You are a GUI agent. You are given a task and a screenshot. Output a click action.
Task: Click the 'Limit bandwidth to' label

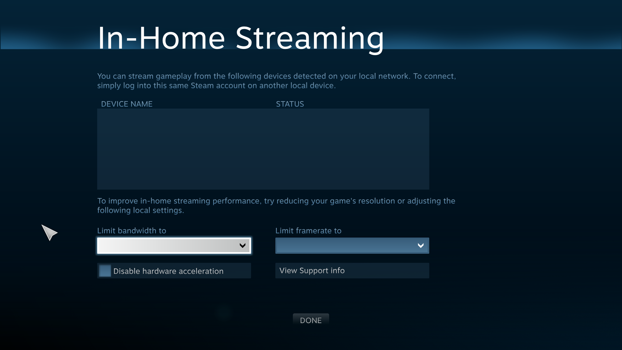tap(132, 231)
